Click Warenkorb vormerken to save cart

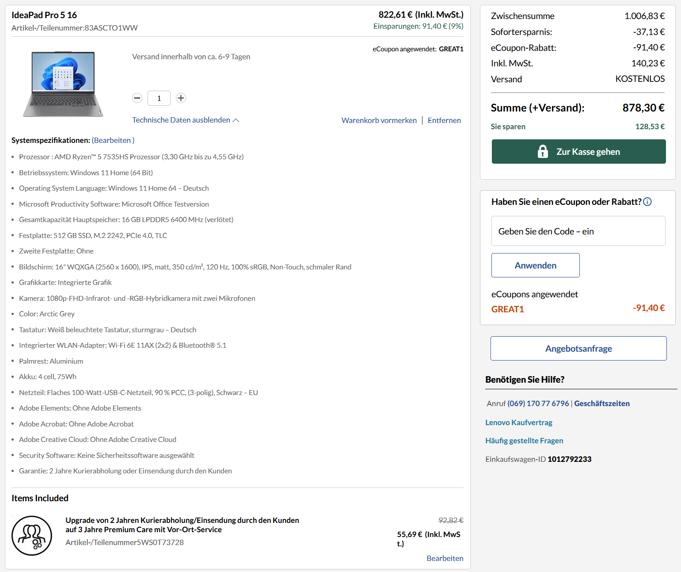click(x=379, y=120)
